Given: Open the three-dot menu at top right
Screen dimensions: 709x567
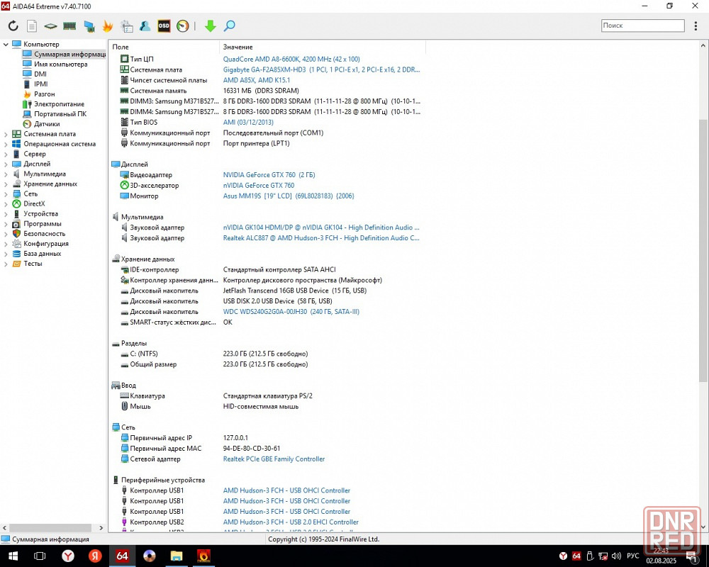Looking at the screenshot, I should coord(696,26).
